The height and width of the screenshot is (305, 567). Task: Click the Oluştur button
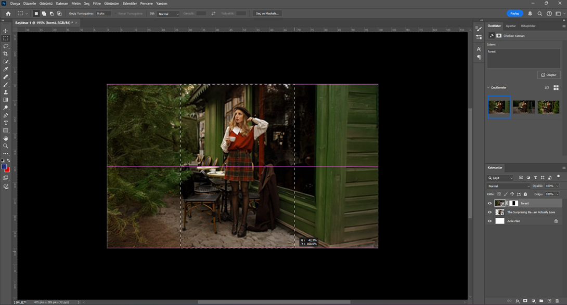[549, 75]
